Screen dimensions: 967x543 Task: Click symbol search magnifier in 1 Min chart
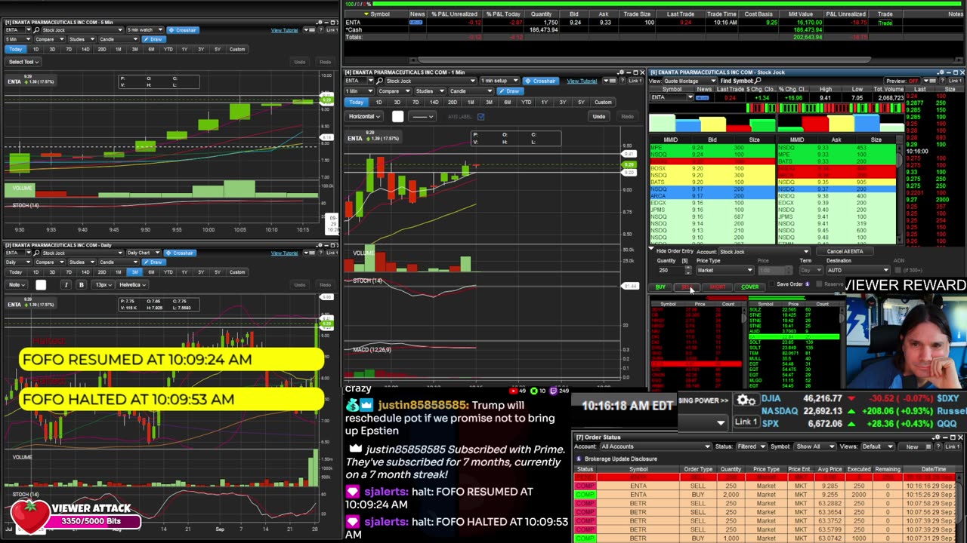point(379,81)
